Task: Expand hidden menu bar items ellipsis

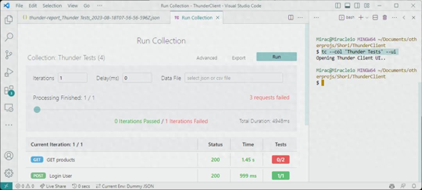Action: [x=100, y=5]
